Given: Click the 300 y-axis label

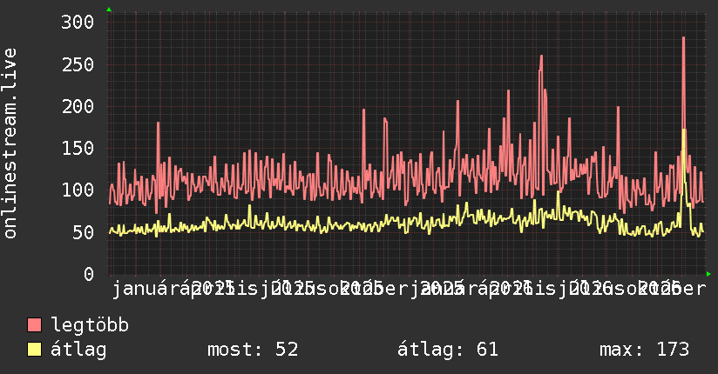Looking at the screenshot, I should coord(78,22).
